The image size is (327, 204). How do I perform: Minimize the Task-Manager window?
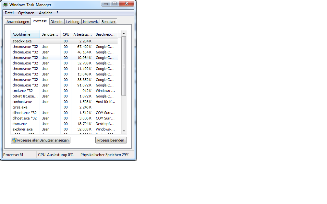106,4
